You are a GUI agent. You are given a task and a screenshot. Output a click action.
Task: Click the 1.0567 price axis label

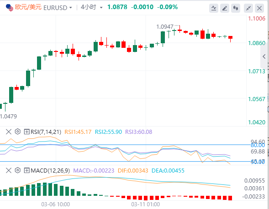257,99
